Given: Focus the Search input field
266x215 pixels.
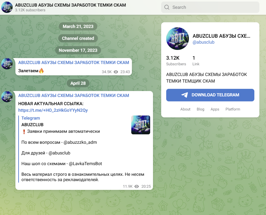Looking at the screenshot, I should (210, 7).
